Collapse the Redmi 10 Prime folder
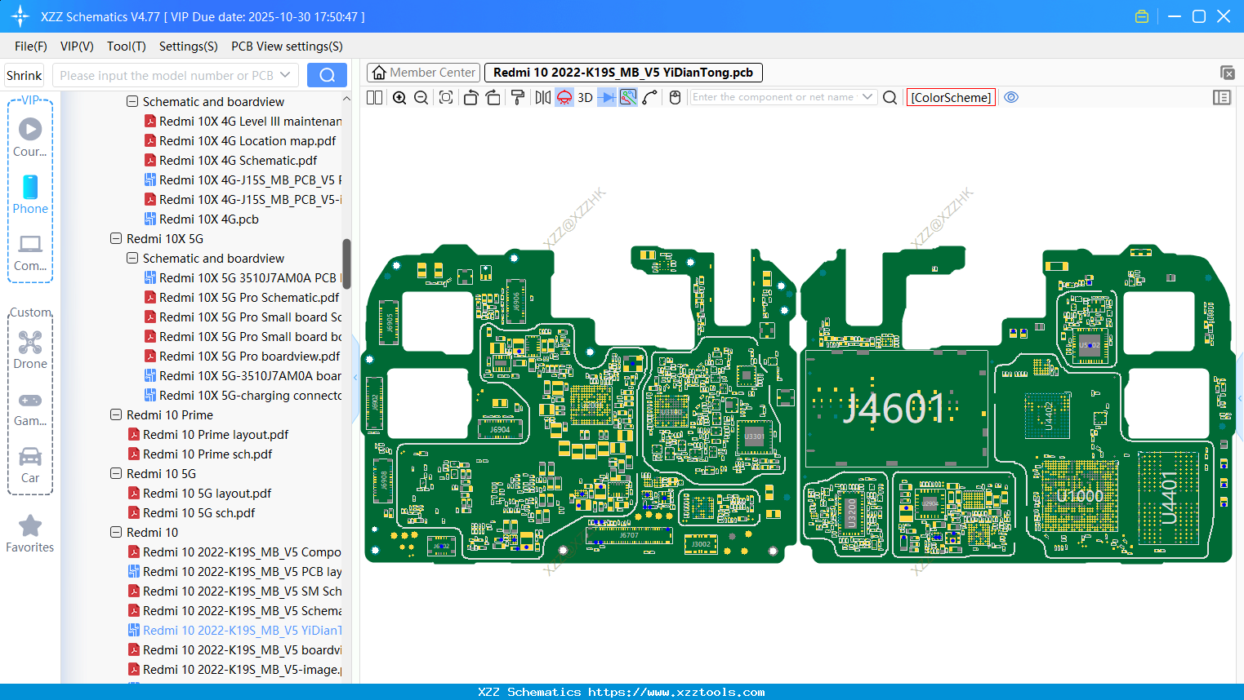 (x=116, y=415)
